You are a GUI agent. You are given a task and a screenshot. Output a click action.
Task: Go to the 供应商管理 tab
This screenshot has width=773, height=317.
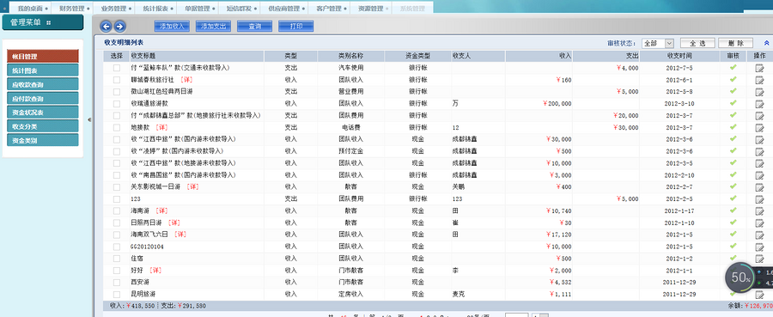coord(284,9)
